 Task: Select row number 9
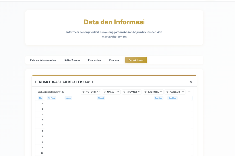[x=42, y=147]
